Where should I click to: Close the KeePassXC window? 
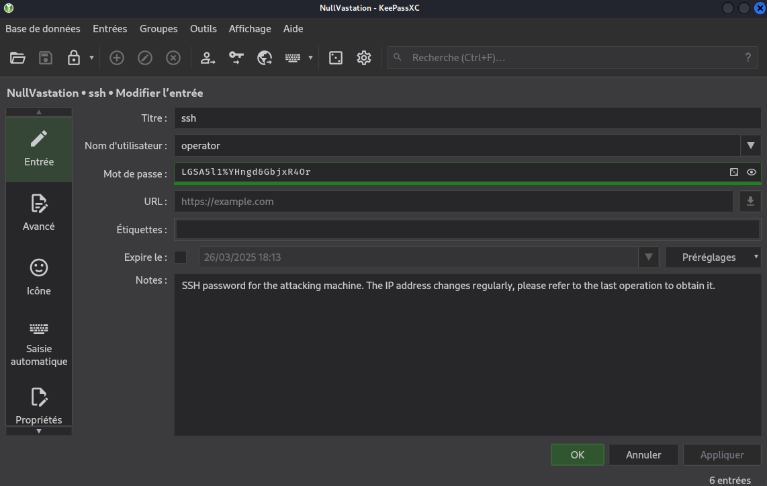click(x=760, y=8)
